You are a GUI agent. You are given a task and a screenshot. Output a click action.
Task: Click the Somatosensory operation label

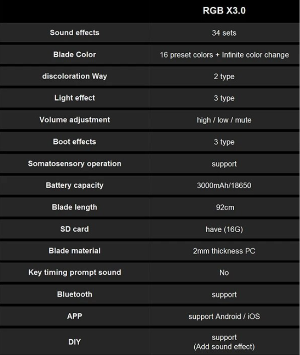tap(75, 164)
